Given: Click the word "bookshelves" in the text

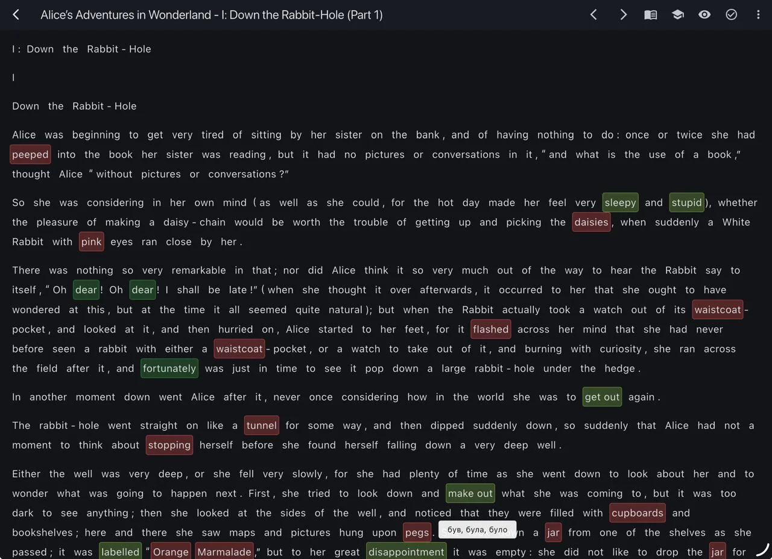Looking at the screenshot, I should tap(42, 532).
